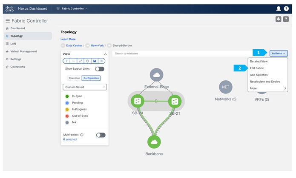Click the LAN sidebar label
This screenshot has width=296, height=178.
point(13,44)
